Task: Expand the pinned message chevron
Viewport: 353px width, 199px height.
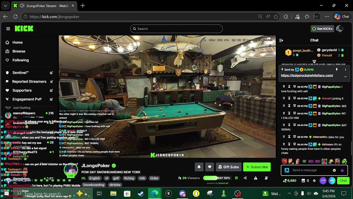Action: [x=345, y=77]
